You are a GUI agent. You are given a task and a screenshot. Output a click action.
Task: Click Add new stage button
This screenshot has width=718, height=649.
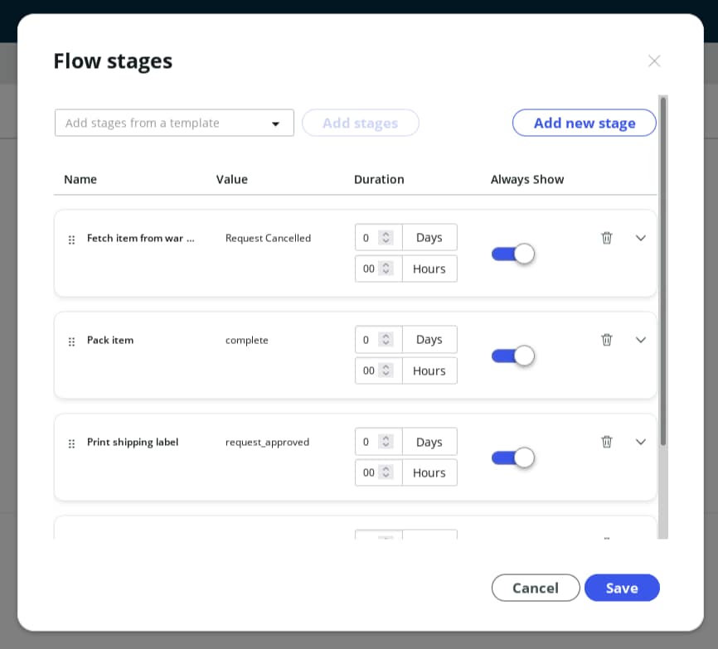(x=585, y=123)
